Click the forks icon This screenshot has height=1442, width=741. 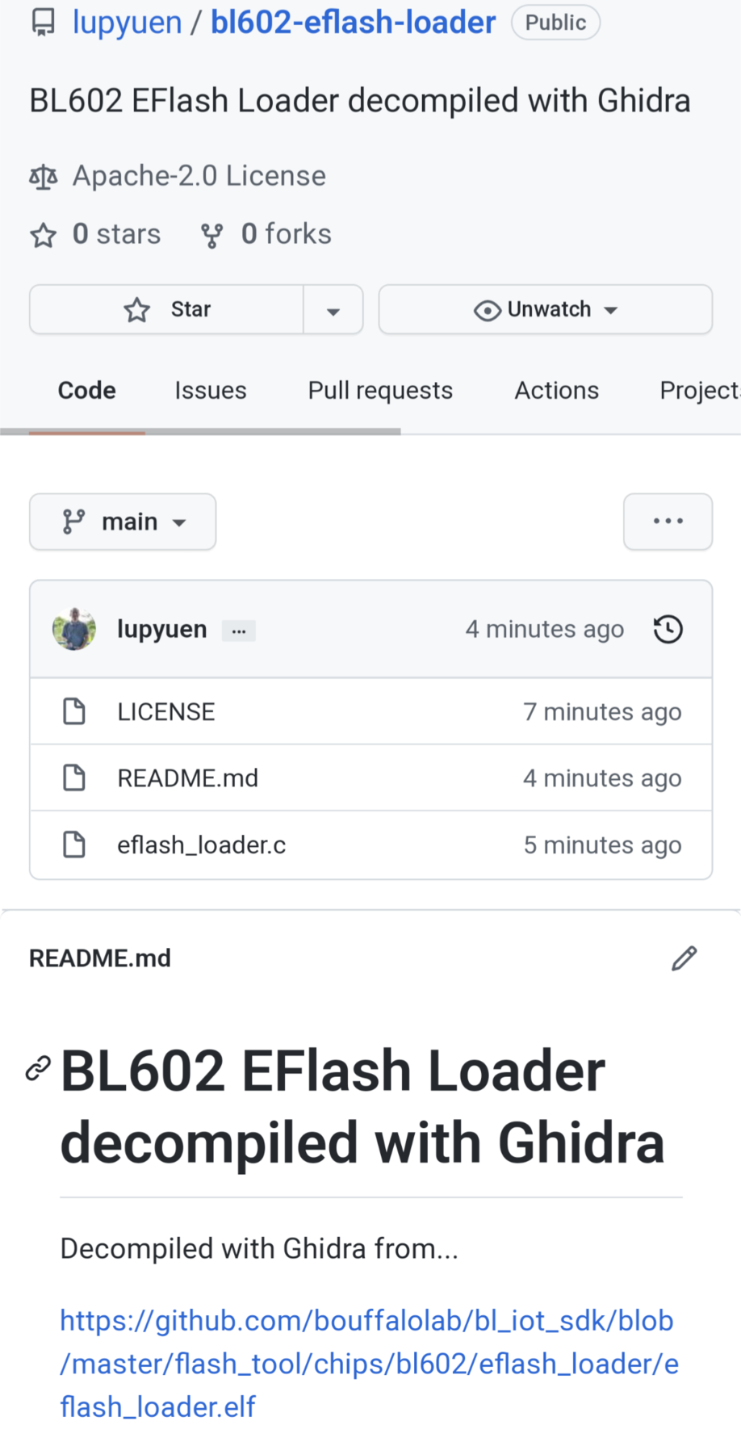point(211,235)
